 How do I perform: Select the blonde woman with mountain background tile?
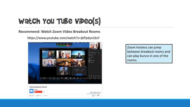click(78, 63)
